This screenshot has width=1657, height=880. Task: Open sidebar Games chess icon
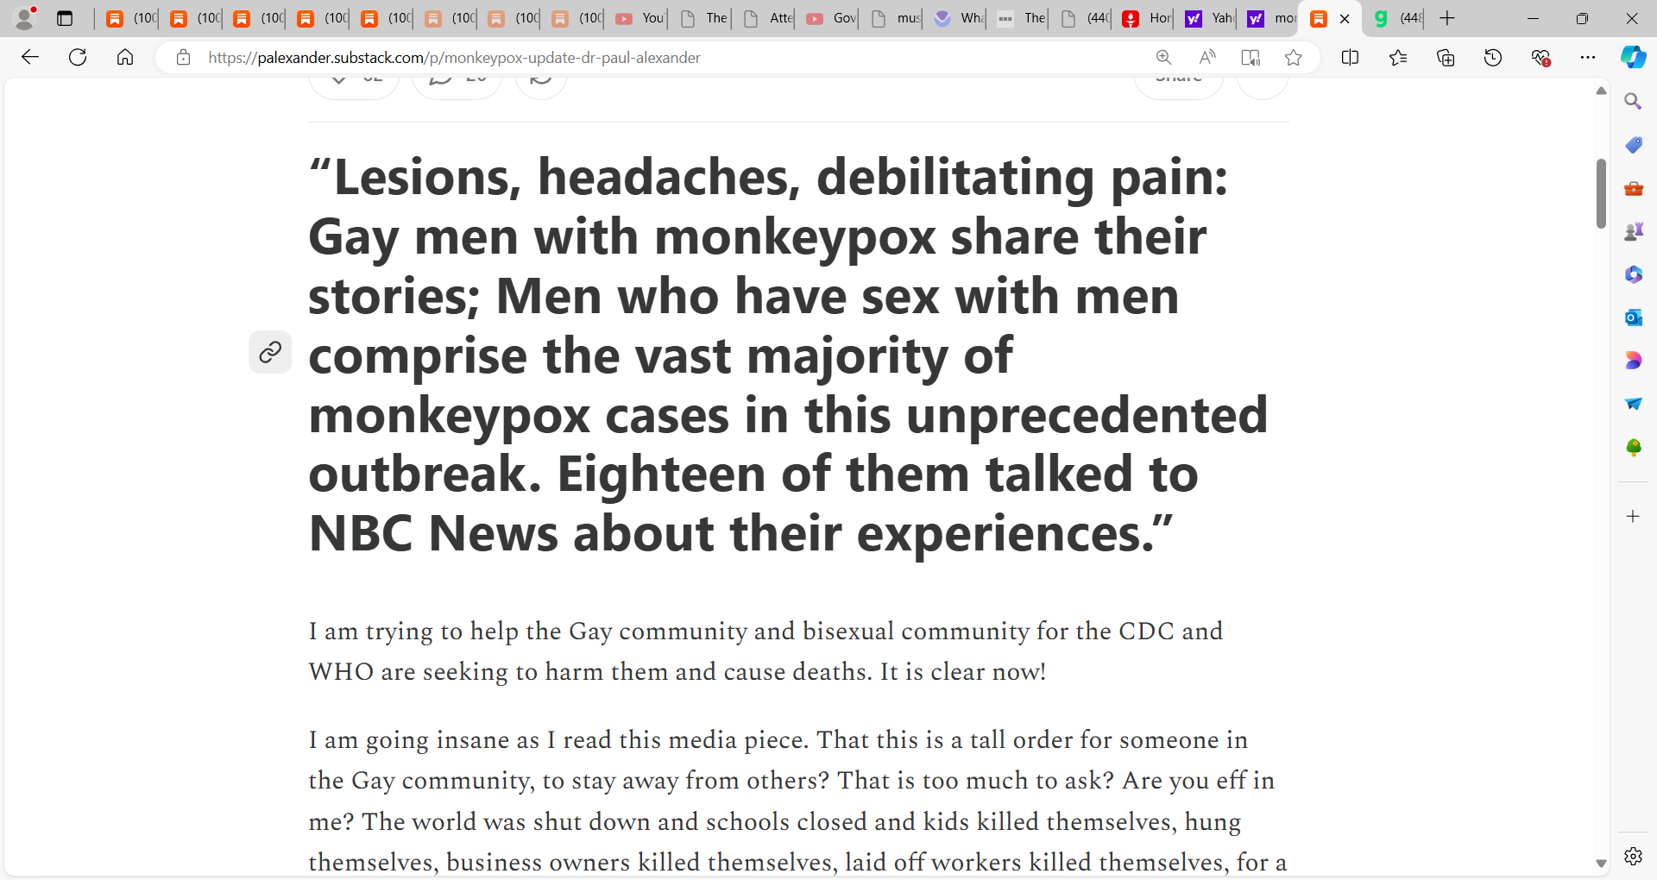(x=1633, y=231)
